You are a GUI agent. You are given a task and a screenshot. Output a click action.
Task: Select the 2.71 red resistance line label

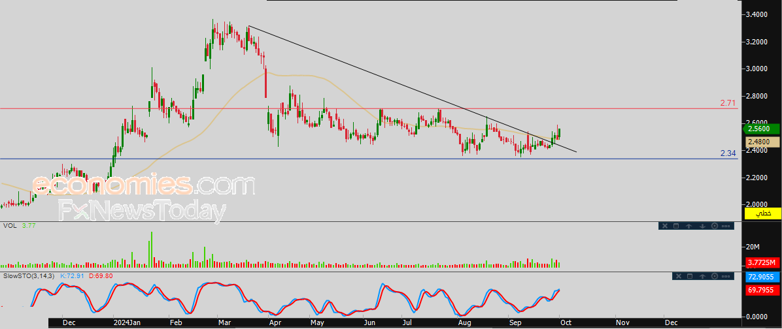[728, 104]
